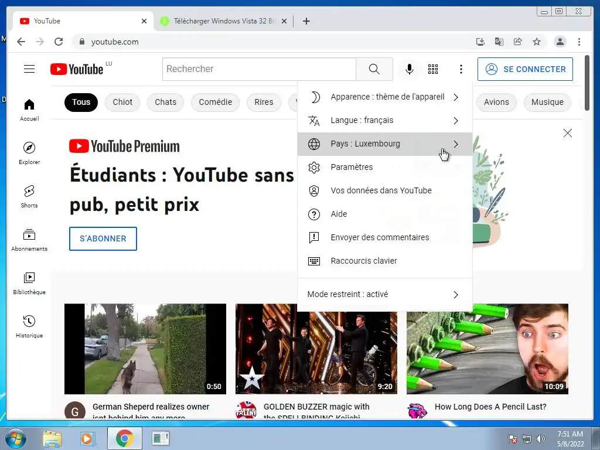This screenshot has width=600, height=450.
Task: Open Chrome three-dot menu
Action: (579, 42)
